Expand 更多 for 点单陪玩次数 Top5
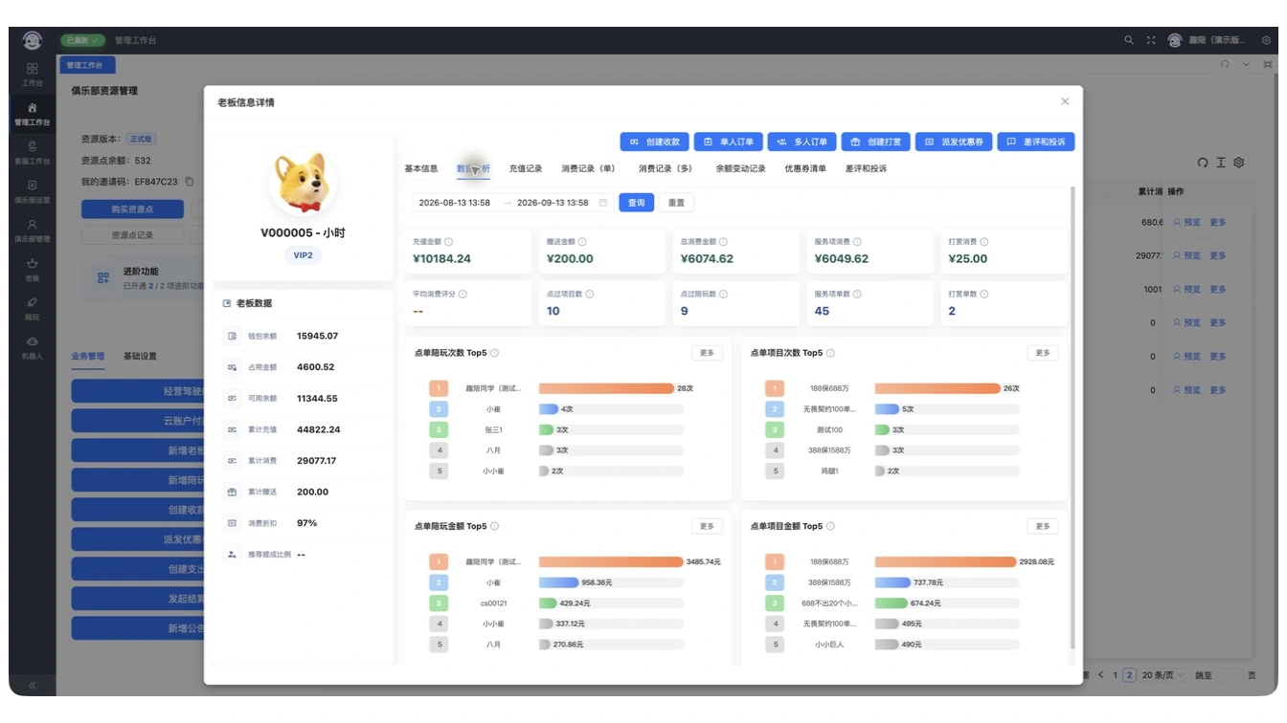This screenshot has height=723, width=1287. (x=707, y=353)
